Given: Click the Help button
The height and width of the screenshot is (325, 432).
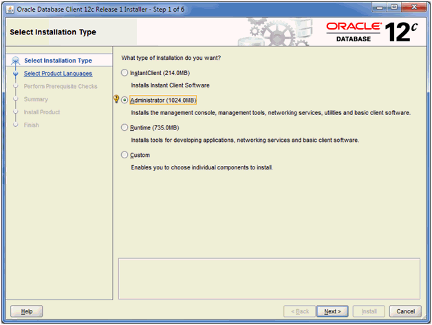Looking at the screenshot, I should [26, 311].
